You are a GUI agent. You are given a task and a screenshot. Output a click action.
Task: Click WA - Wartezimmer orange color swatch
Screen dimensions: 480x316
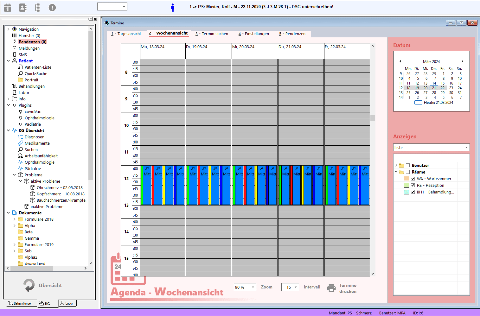(406, 179)
